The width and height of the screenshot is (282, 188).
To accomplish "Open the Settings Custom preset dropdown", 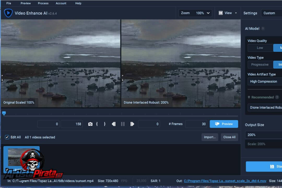I will pyautogui.click(x=271, y=13).
